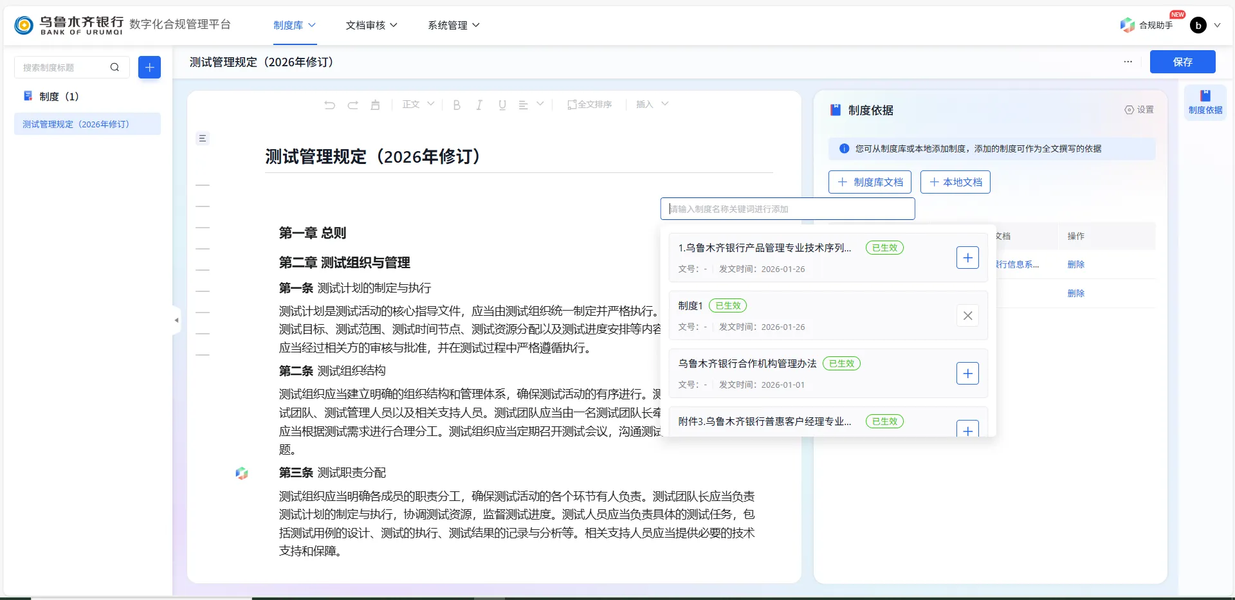Open the 系统管理 menu
Viewport: 1235px width, 600px height.
(453, 25)
